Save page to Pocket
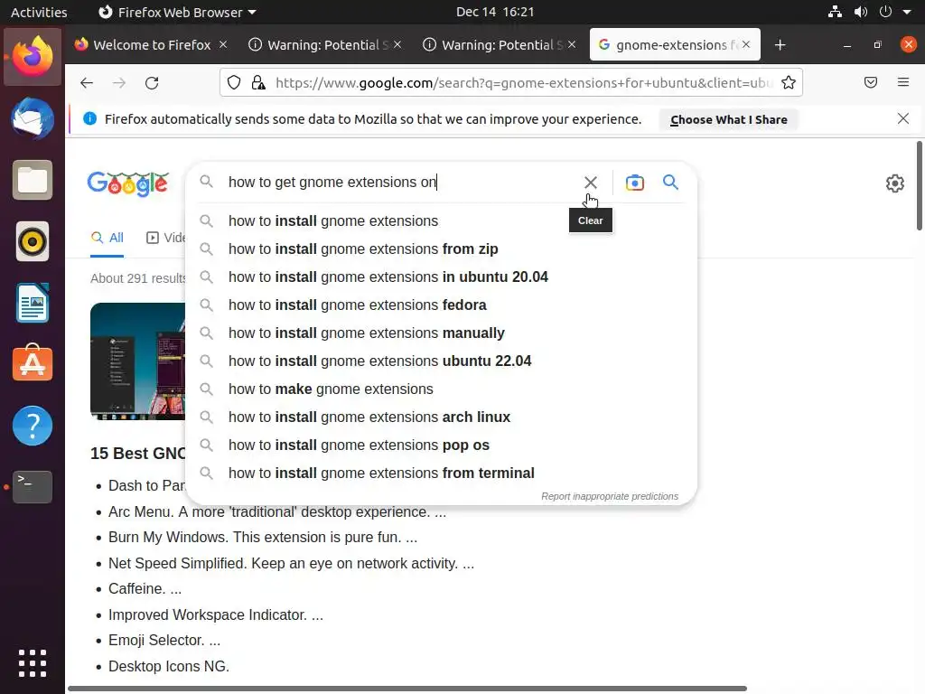Screen dimensions: 925x694 tap(871, 82)
